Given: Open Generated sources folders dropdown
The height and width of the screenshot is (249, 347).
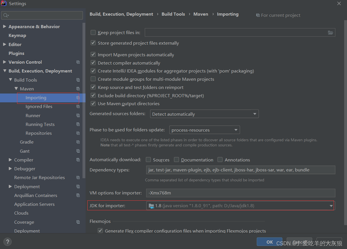Looking at the screenshot, I should point(204,114).
